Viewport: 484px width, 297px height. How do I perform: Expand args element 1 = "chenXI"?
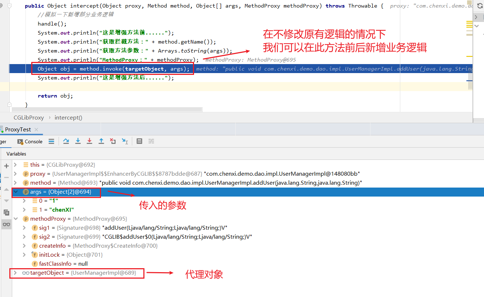coord(24,210)
